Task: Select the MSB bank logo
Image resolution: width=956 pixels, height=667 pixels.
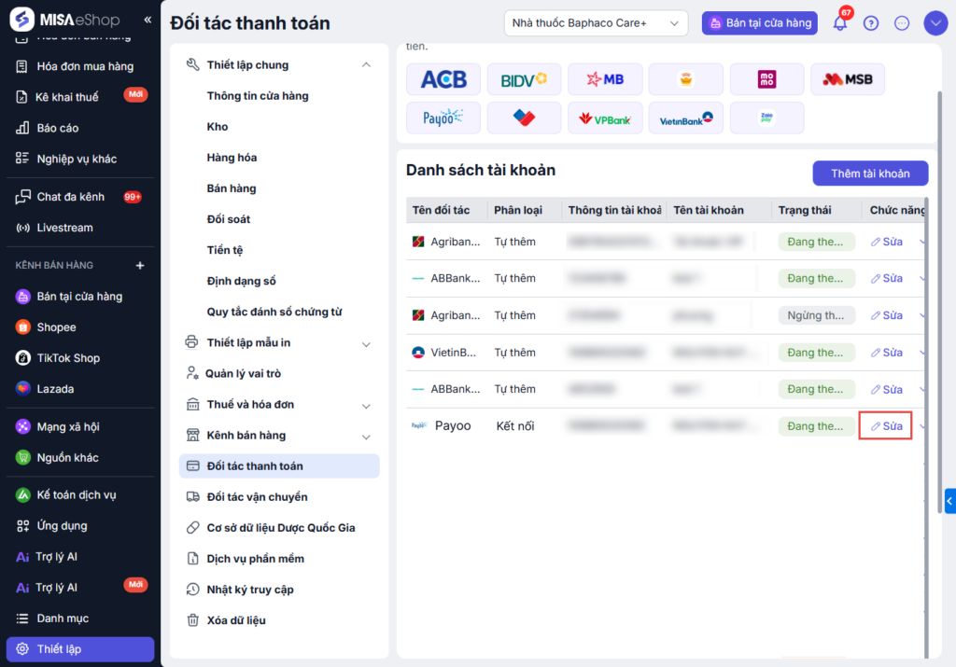Action: point(848,79)
